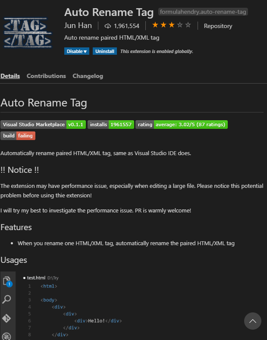Click the Source Control git icon in usage image
267x340 pixels.
click(6, 318)
